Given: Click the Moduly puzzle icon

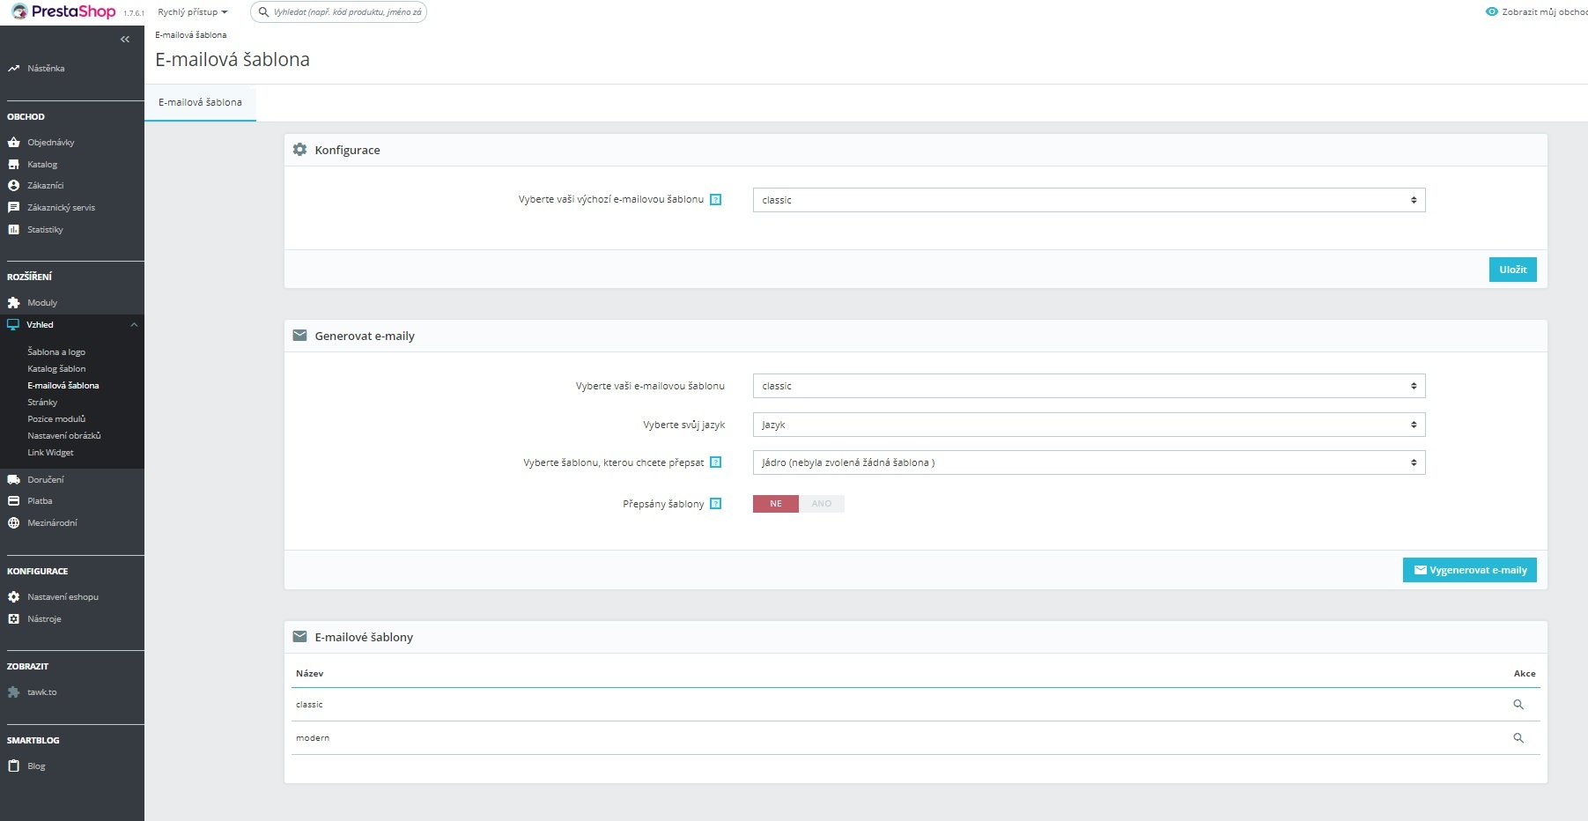Looking at the screenshot, I should 13,302.
